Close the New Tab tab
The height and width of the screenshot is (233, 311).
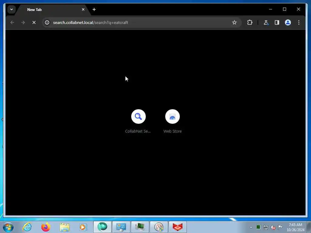pos(83,9)
